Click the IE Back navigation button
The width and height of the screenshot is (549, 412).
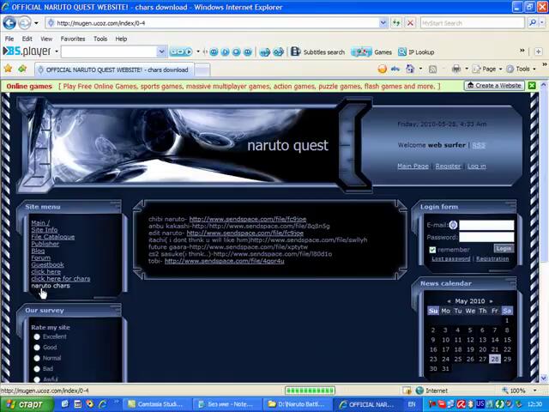[x=10, y=23]
